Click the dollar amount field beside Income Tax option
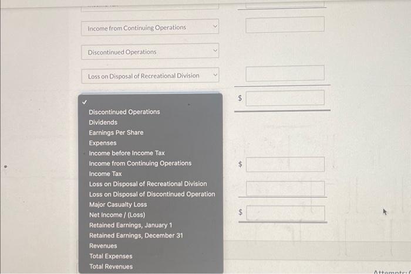The image size is (411, 274). click(285, 165)
